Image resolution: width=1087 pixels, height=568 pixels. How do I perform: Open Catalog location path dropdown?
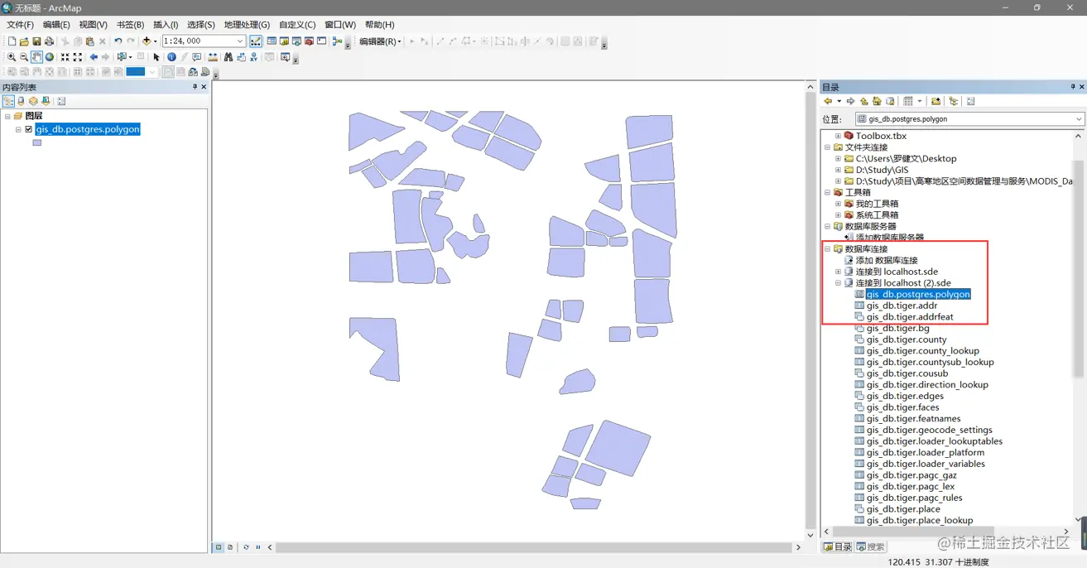point(1079,119)
